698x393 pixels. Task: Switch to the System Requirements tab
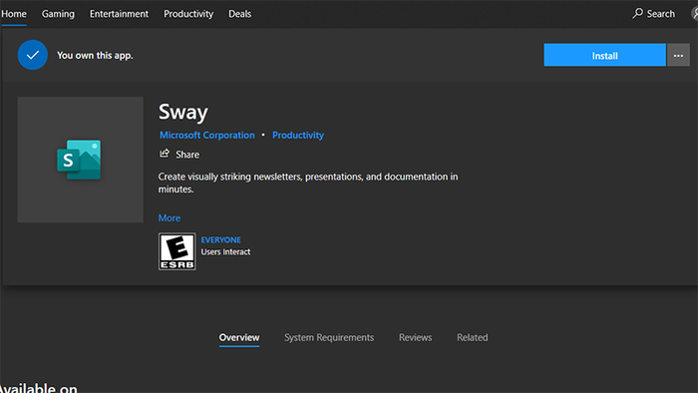(329, 337)
